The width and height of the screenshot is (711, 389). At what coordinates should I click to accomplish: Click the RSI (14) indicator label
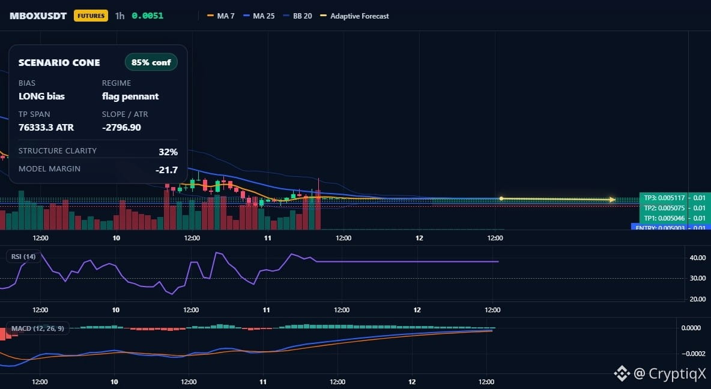(x=23, y=257)
